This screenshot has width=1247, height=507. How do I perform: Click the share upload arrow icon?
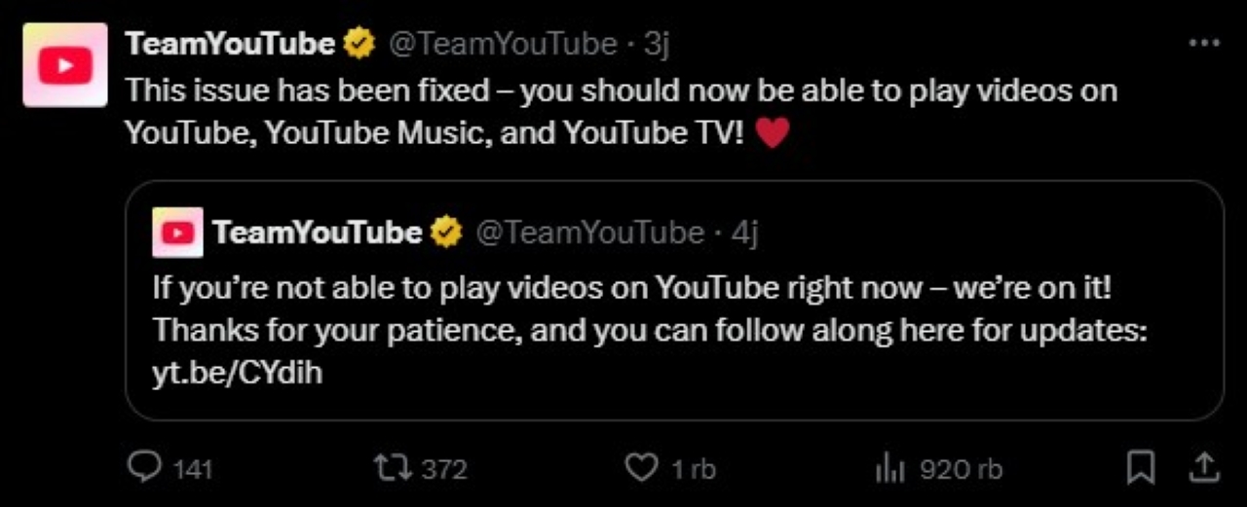[x=1204, y=468]
